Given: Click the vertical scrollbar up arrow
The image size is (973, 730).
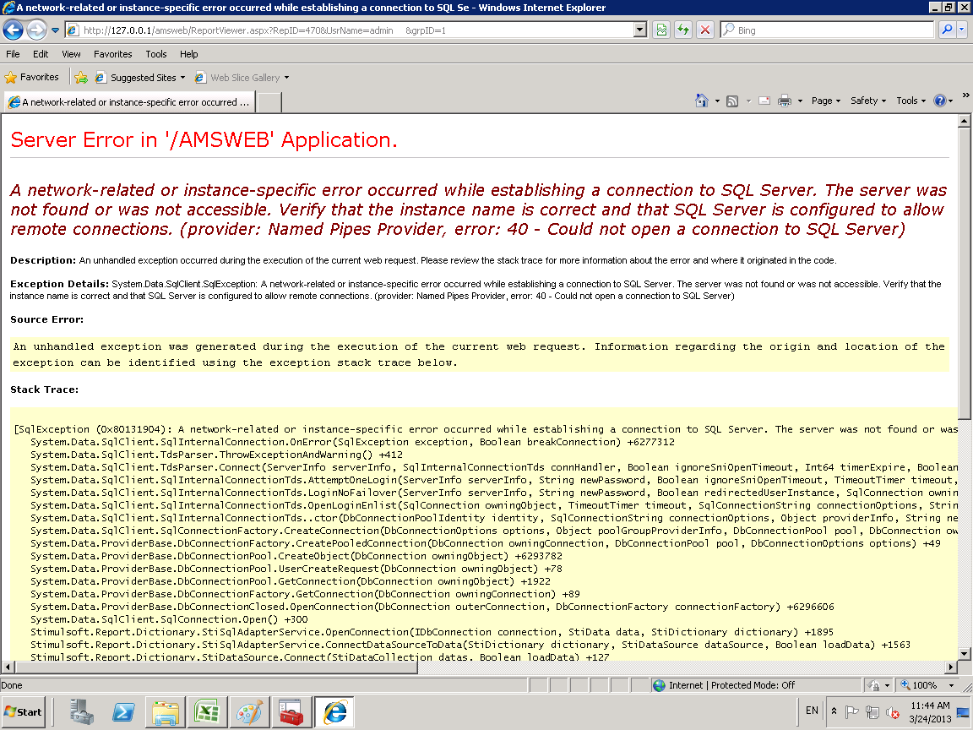Looking at the screenshot, I should 964,121.
